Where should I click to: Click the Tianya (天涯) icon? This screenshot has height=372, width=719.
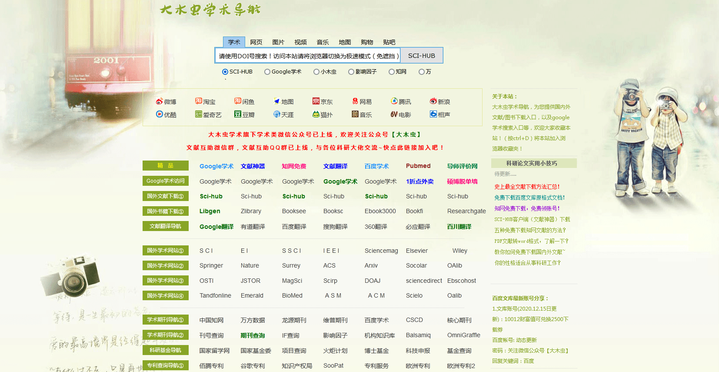point(276,114)
